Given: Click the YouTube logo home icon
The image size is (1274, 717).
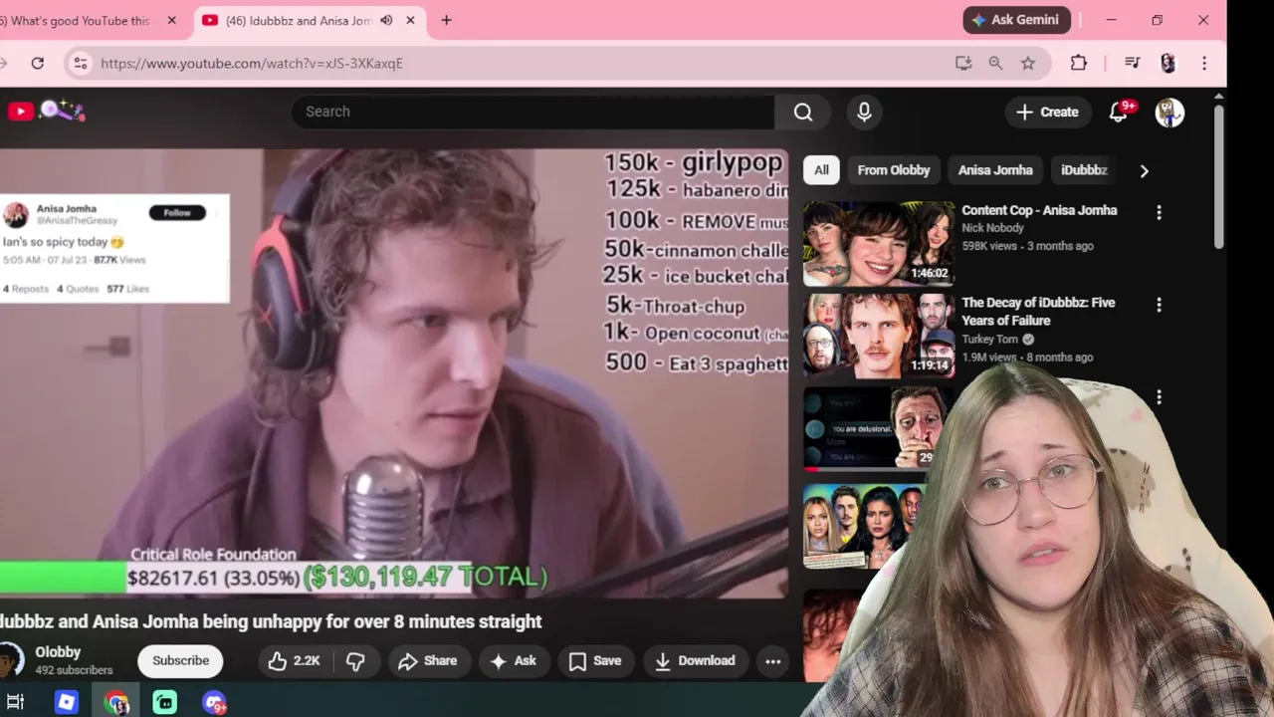Looking at the screenshot, I should tap(21, 112).
